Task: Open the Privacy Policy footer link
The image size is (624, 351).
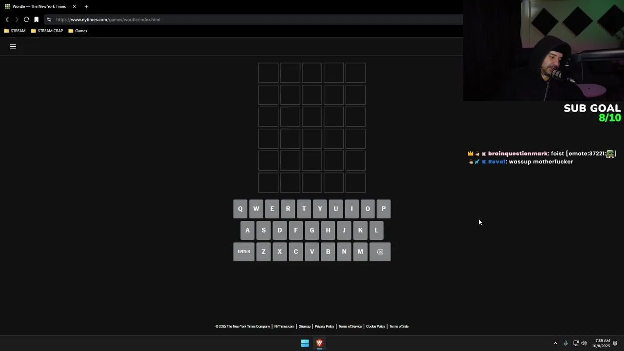Action: click(324, 326)
